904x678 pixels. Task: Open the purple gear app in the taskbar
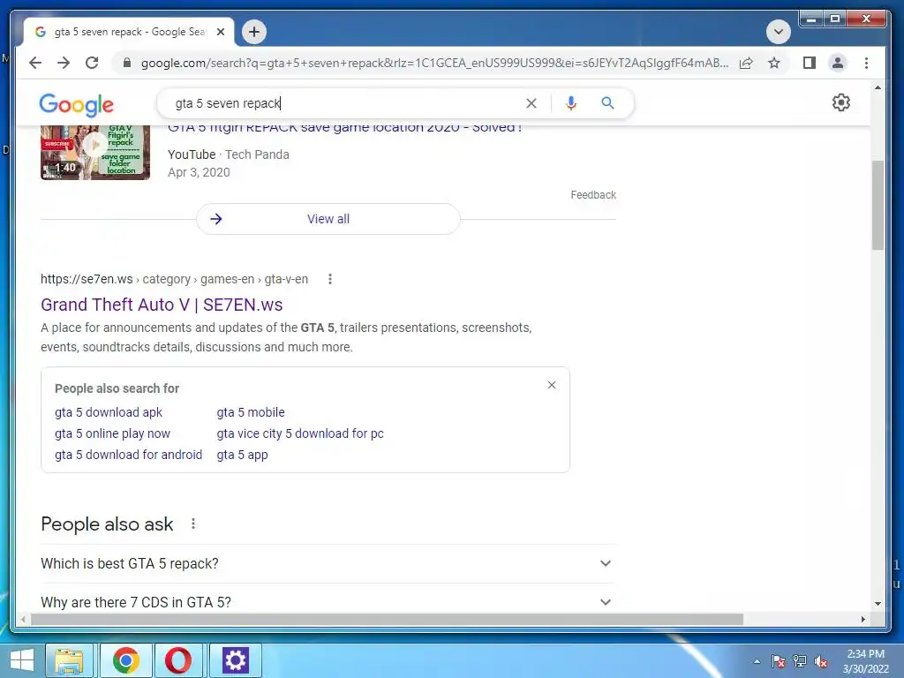click(235, 660)
